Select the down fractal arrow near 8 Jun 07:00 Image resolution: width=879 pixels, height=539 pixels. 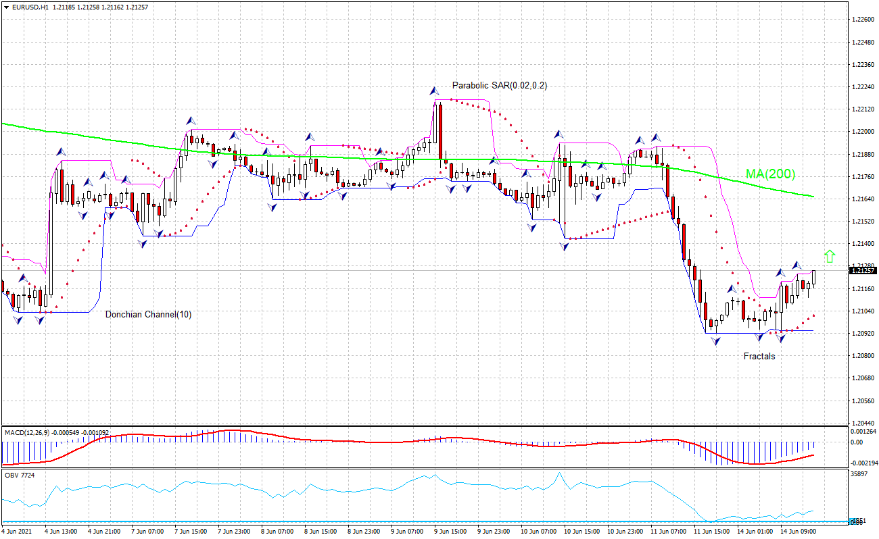coord(272,206)
